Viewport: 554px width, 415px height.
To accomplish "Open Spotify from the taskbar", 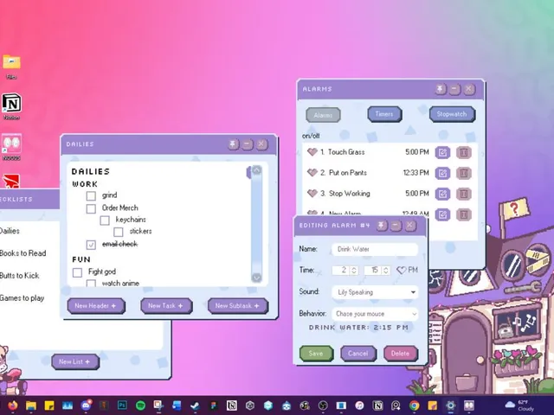I will click(140, 405).
